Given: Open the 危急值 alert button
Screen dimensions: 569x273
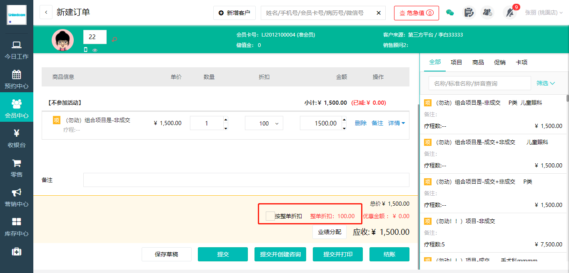Looking at the screenshot, I should (416, 13).
